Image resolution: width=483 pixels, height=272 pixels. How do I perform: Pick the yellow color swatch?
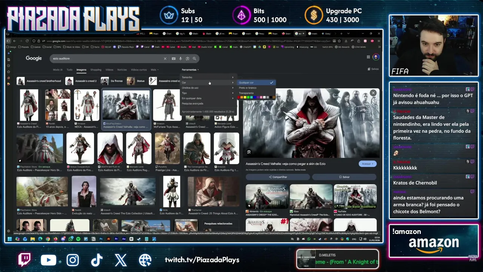click(245, 97)
